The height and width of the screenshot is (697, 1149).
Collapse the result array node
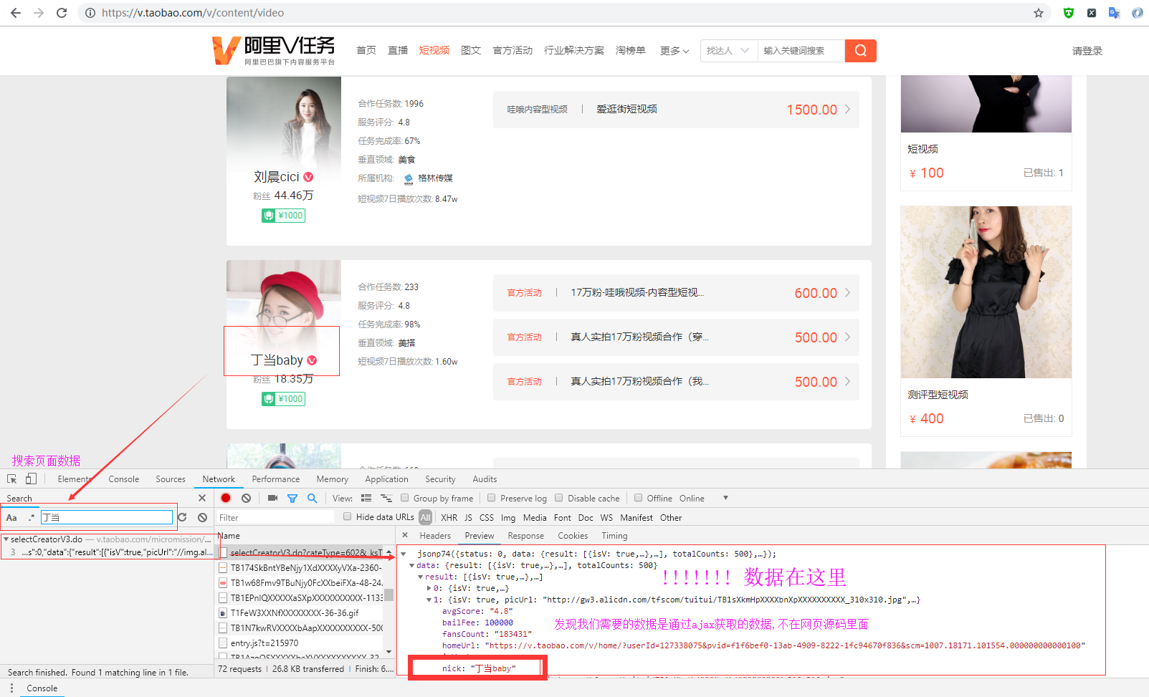coord(421,577)
